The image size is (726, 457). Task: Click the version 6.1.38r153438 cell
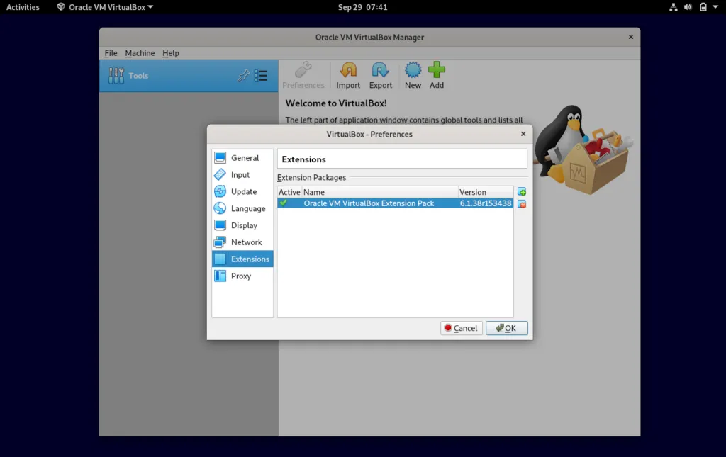point(485,203)
